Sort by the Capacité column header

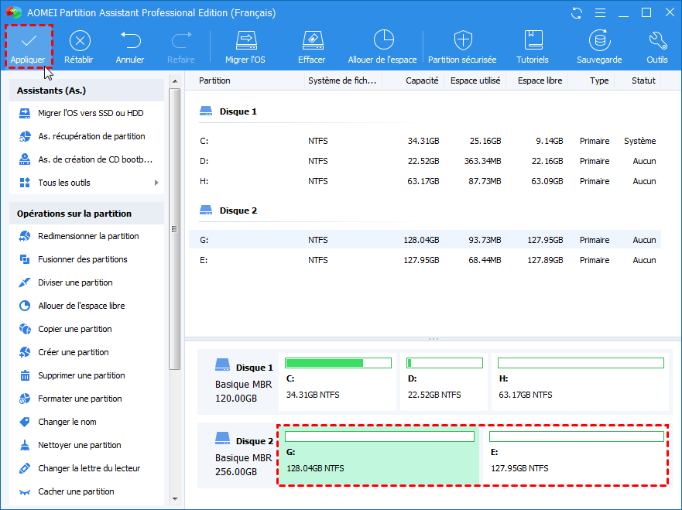pos(422,80)
